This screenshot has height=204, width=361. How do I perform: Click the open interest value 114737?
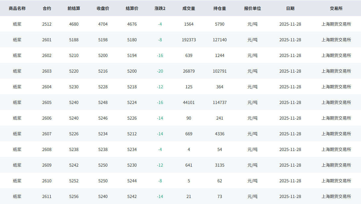220,102
